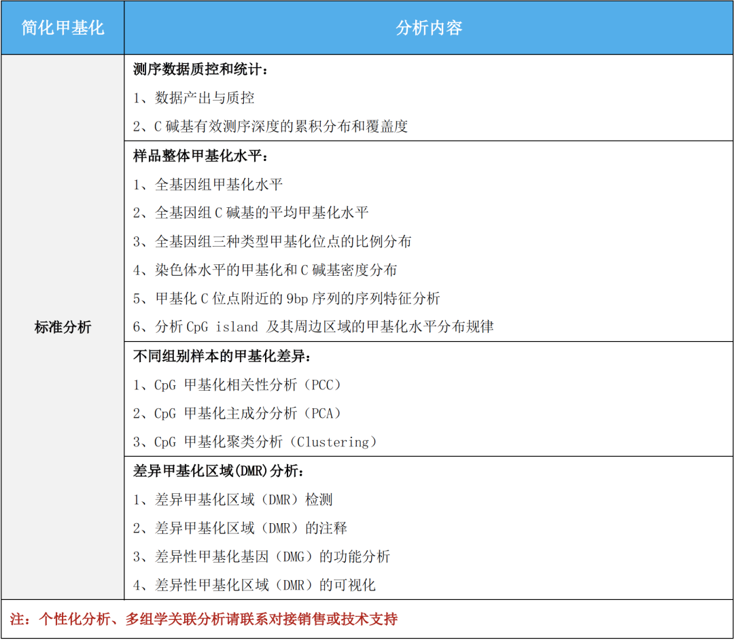The width and height of the screenshot is (734, 640).
Task: Click the heading '样品整体甲基化水平:'
Action: tap(201, 156)
